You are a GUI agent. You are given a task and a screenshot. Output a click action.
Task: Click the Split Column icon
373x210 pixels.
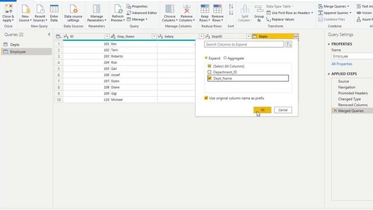click(245, 9)
